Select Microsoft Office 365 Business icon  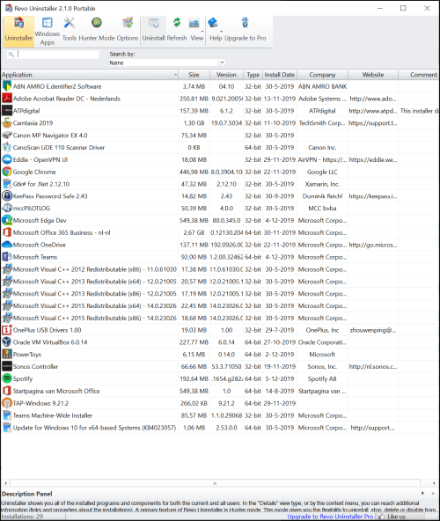(7, 232)
